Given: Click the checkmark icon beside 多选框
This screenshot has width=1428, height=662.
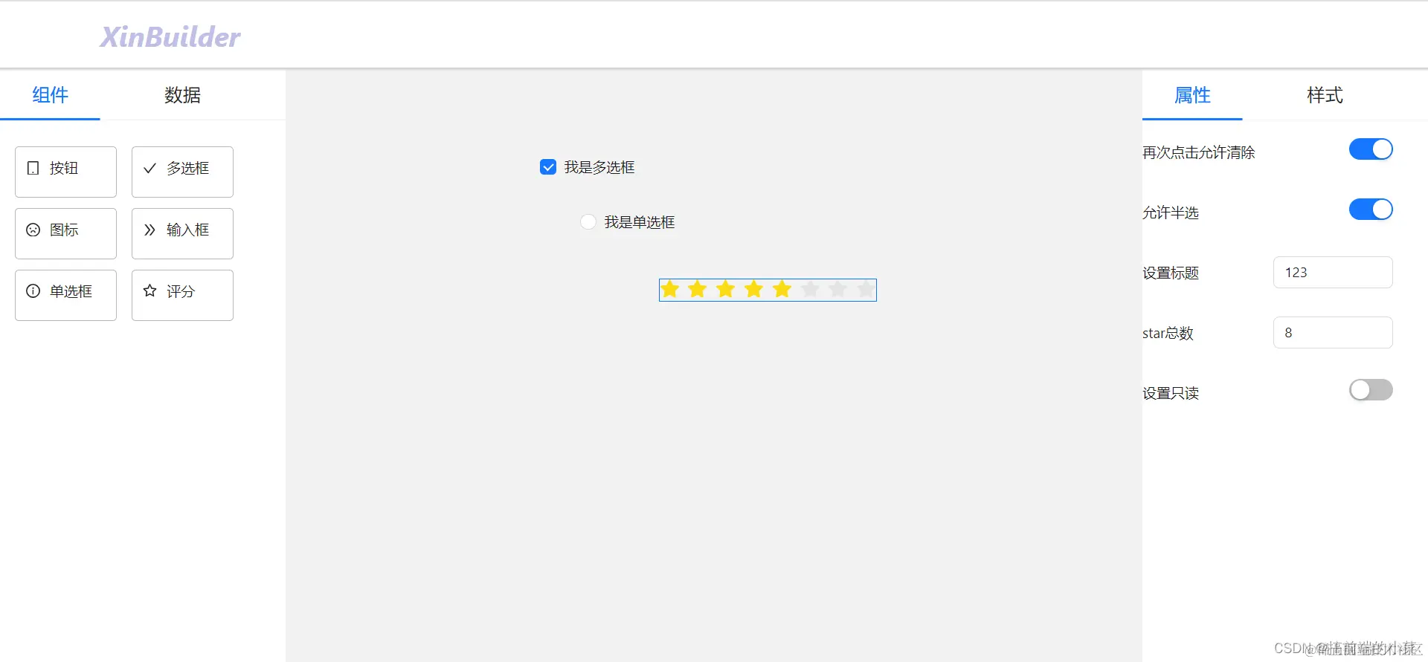Looking at the screenshot, I should pos(149,168).
